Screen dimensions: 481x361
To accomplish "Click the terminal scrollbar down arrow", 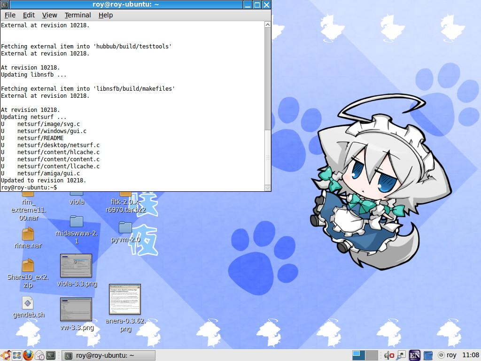I will [267, 188].
